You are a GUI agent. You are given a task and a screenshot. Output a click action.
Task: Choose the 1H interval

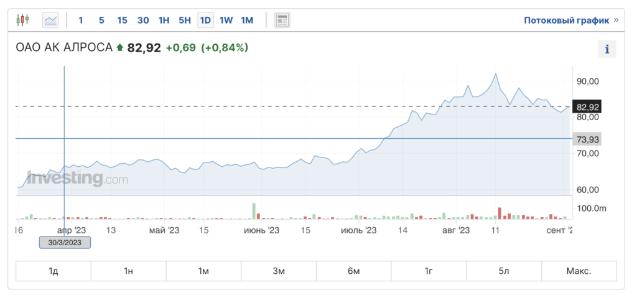[x=164, y=21]
